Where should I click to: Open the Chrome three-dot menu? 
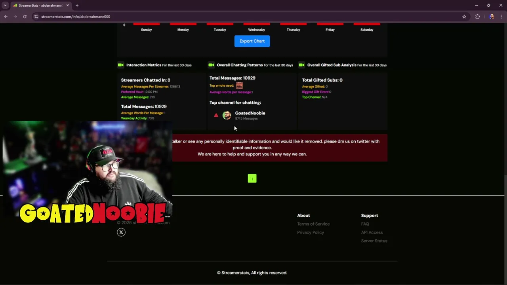[501, 17]
